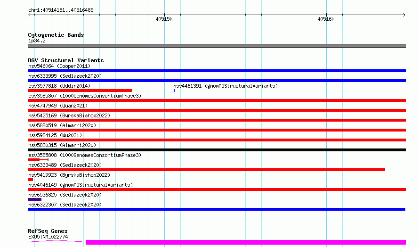Click the nsv546064 (Cooper2011) variant label

(59, 66)
